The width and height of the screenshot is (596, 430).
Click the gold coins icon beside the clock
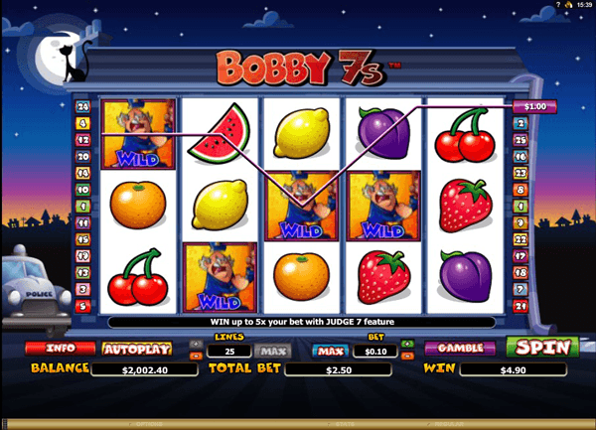pyautogui.click(x=568, y=5)
